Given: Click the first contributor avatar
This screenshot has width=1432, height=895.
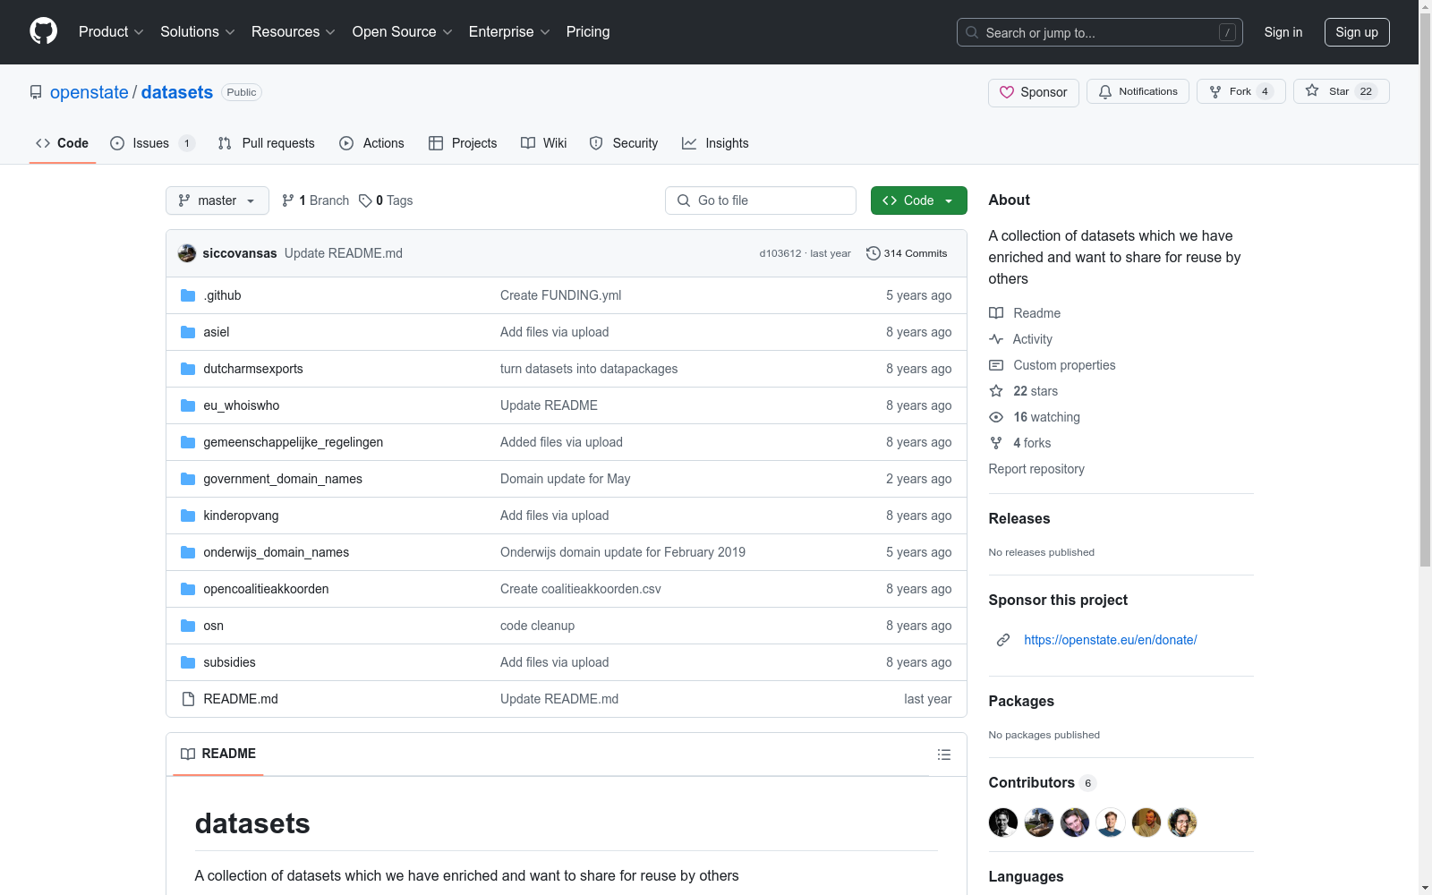Looking at the screenshot, I should coord(1003,823).
